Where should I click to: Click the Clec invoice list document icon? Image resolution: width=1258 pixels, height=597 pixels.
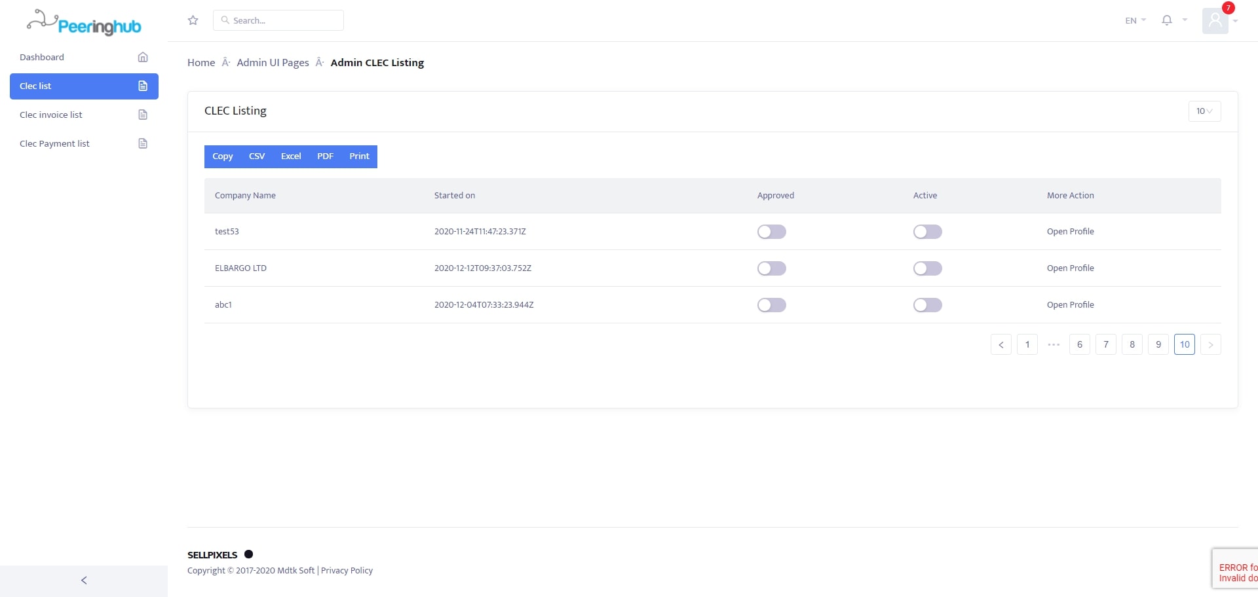point(143,115)
